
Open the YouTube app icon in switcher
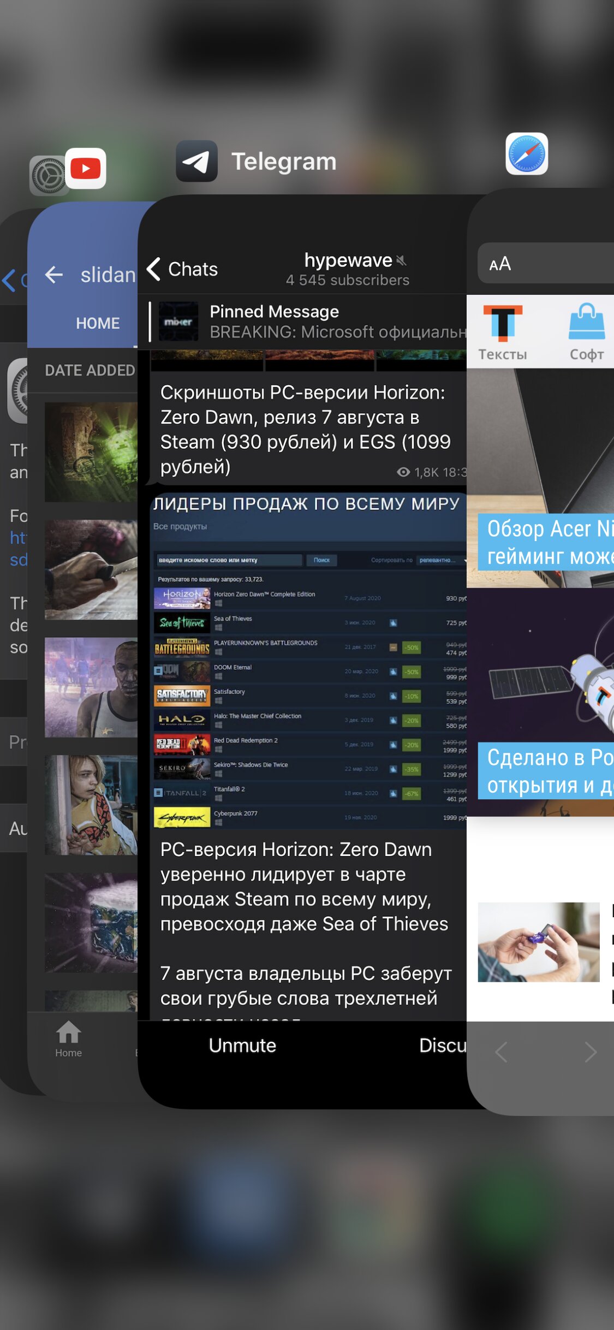click(86, 168)
